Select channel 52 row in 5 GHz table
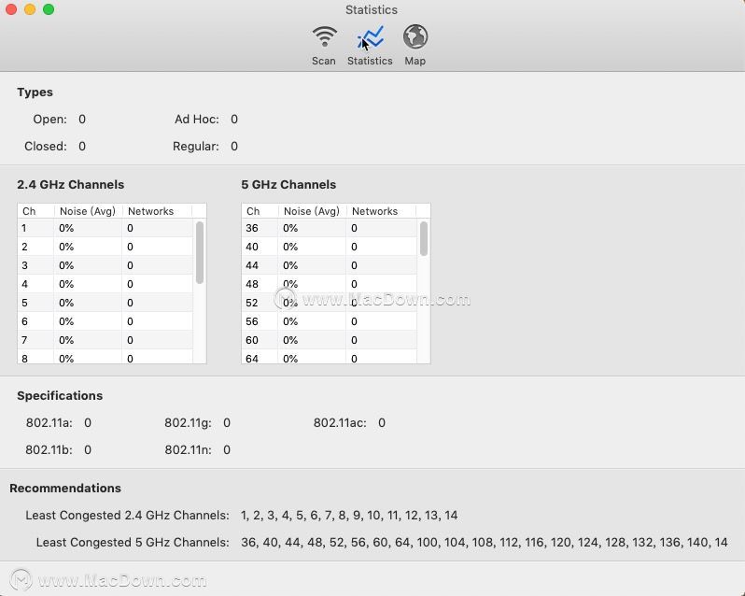Screen dimensions: 745x596 pyautogui.click(x=330, y=303)
